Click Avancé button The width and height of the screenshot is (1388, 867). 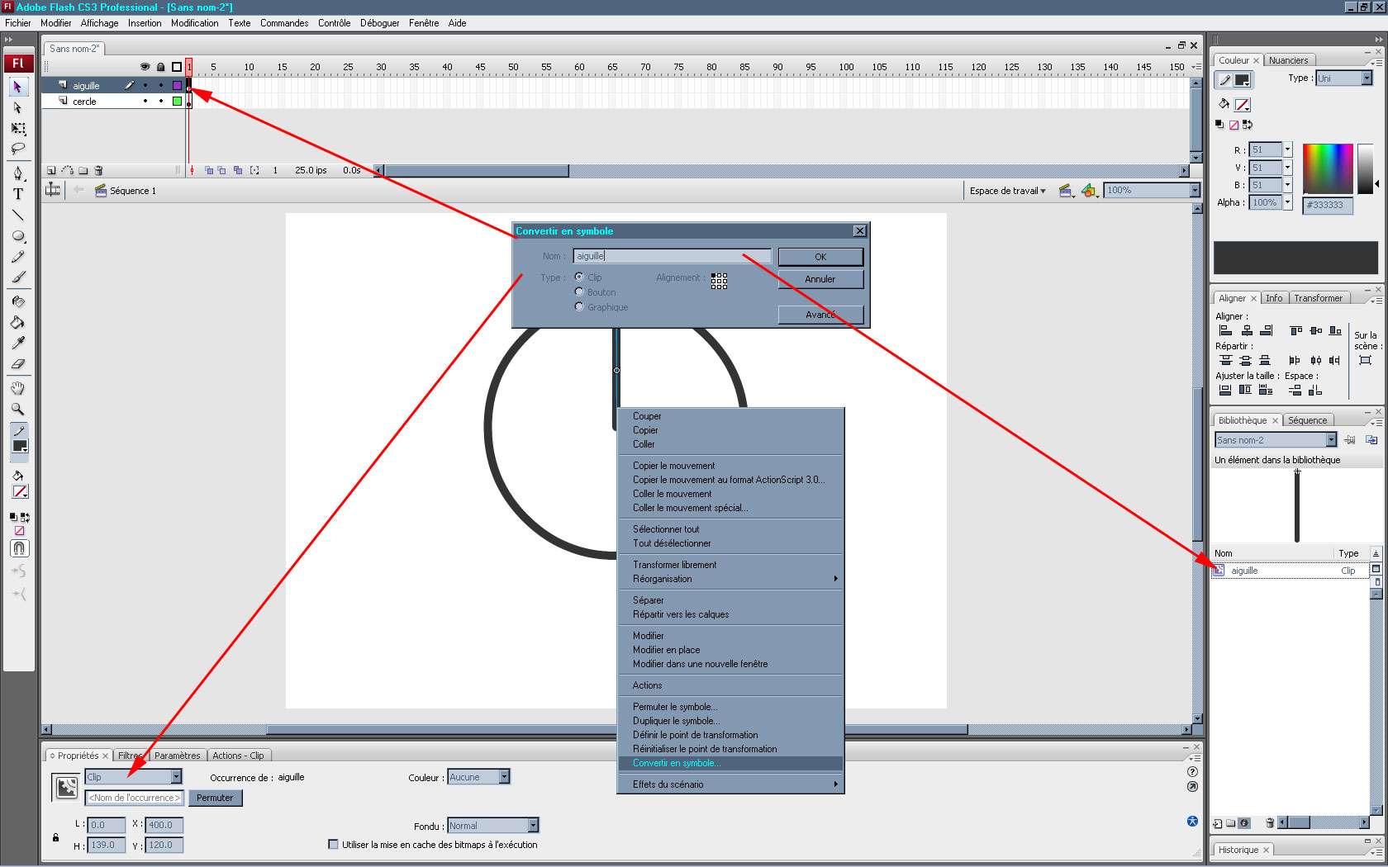820,315
